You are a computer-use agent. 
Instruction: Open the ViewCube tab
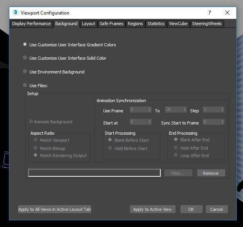[x=178, y=24]
